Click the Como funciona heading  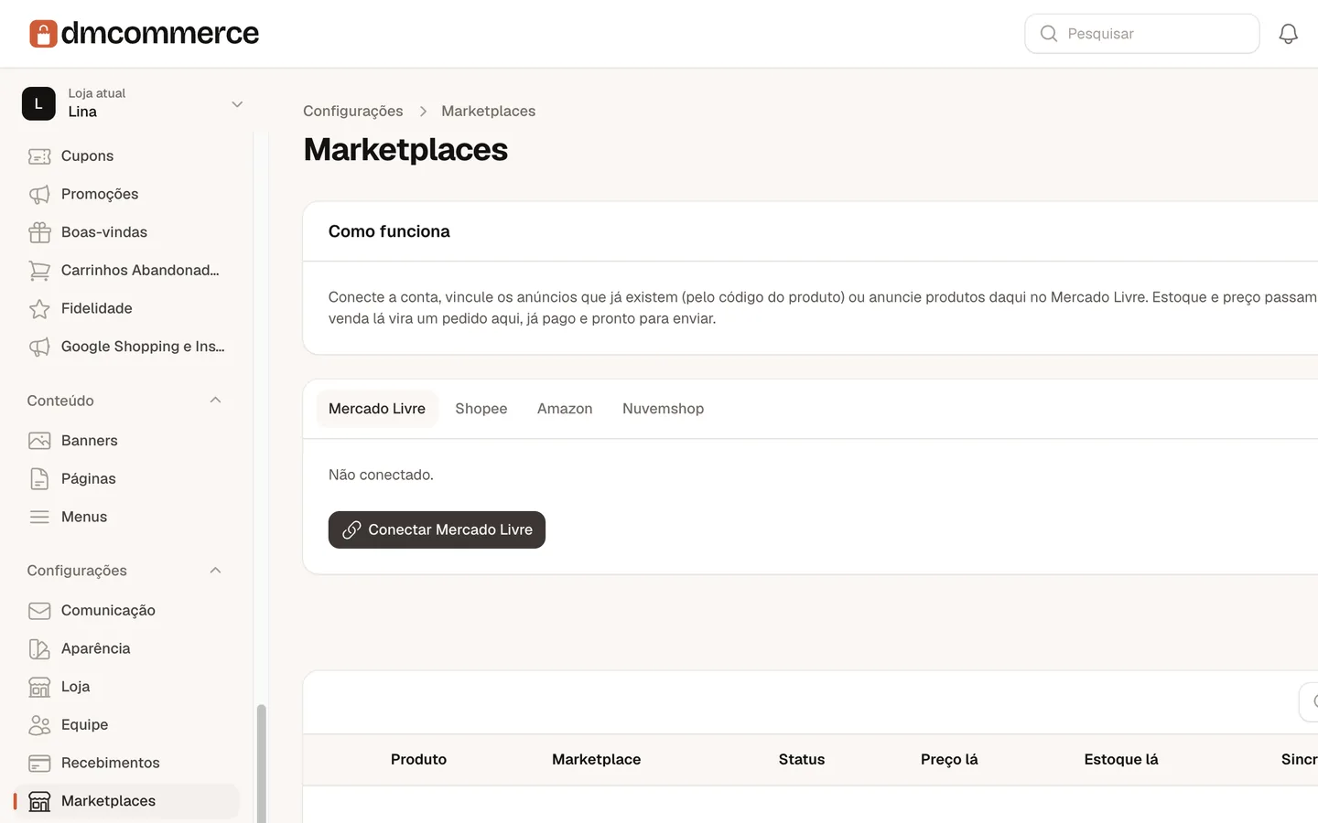click(x=389, y=231)
